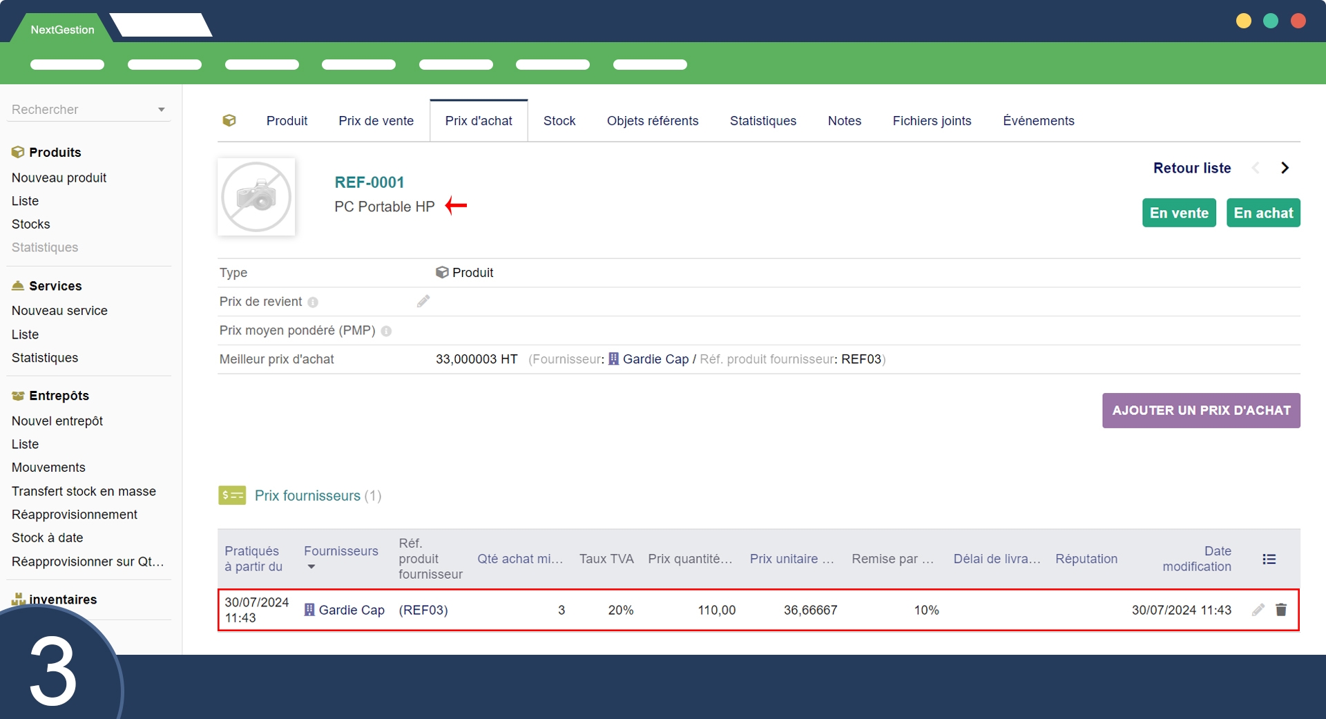Expand the Rechercher dropdown
The height and width of the screenshot is (719, 1326).
coord(161,110)
